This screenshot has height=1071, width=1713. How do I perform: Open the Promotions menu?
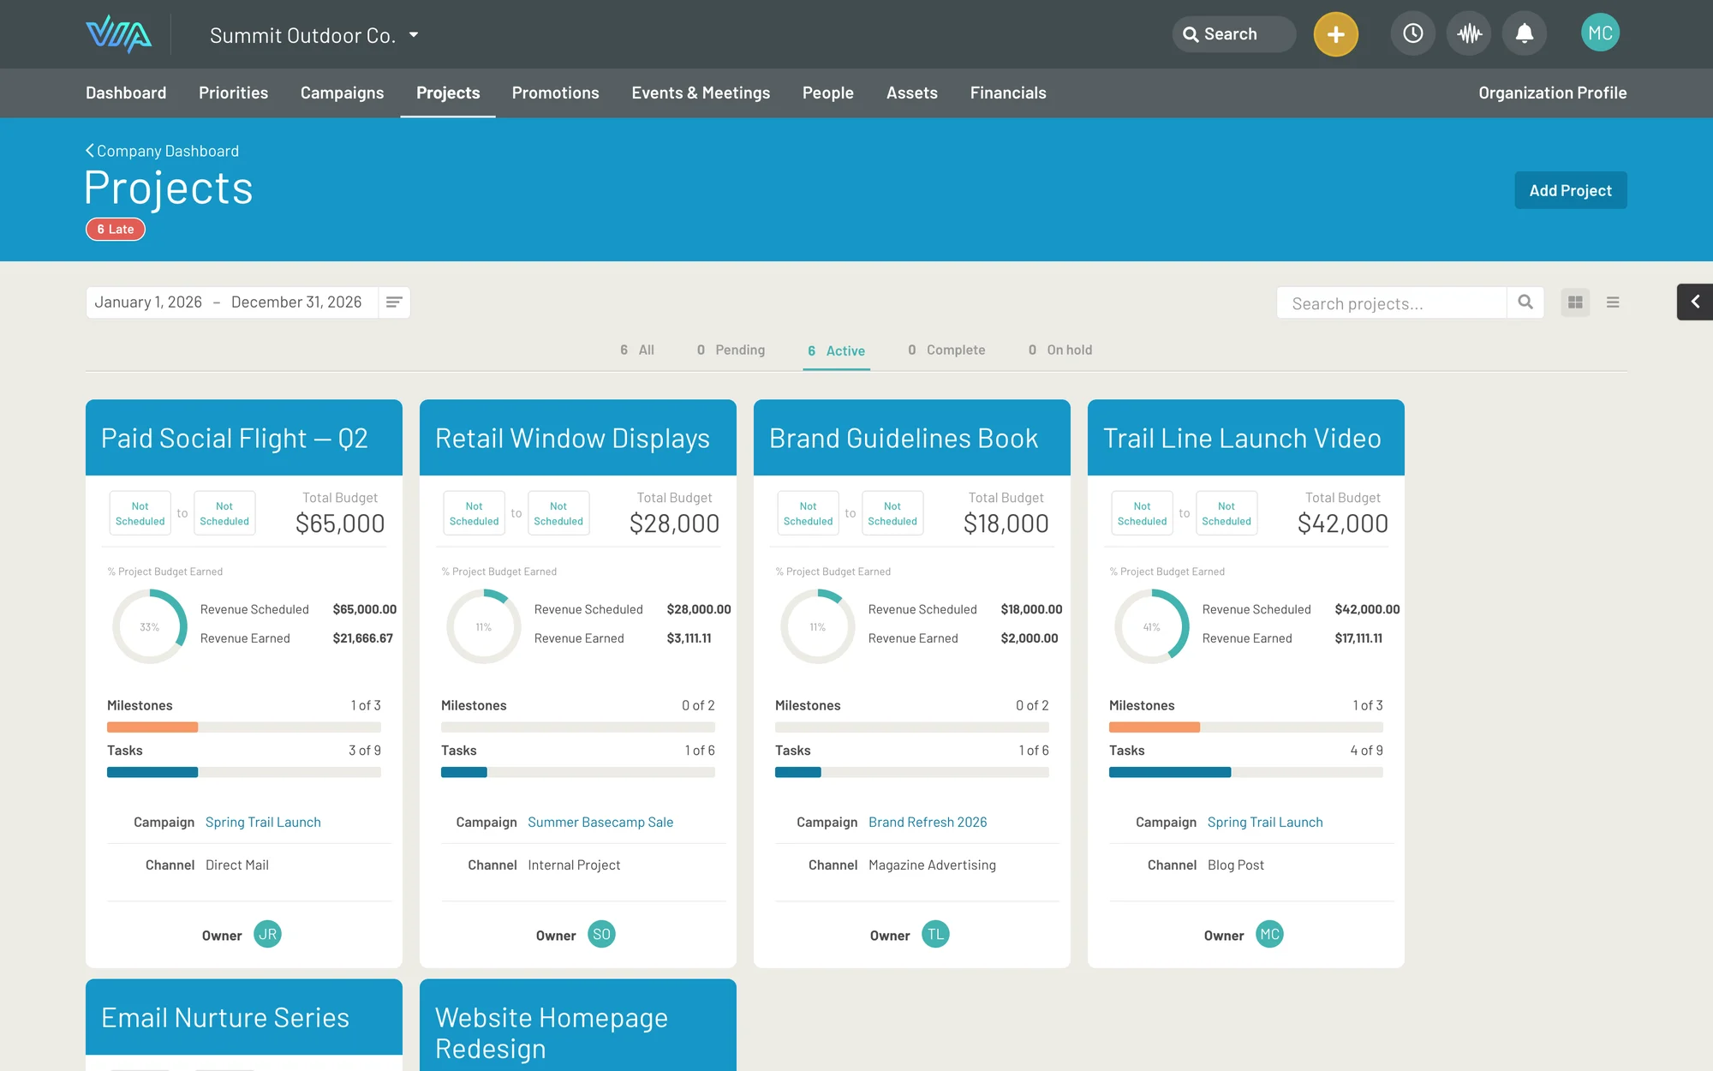coord(555,93)
